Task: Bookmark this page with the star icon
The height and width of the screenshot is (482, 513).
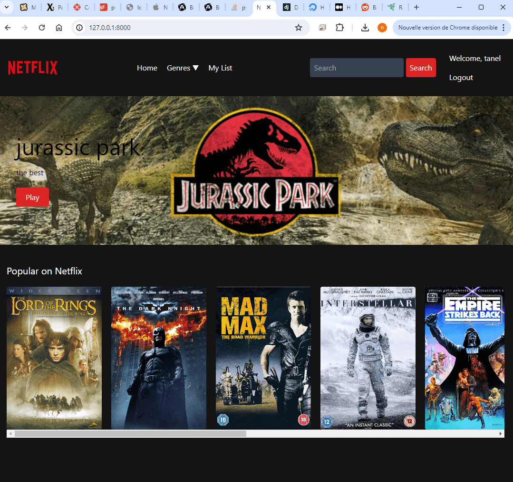Action: click(x=299, y=28)
